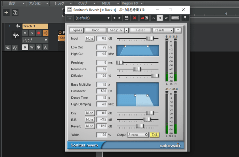Toggle Track 1 automation read R
Screen dimensions: 239x157
(25, 47)
